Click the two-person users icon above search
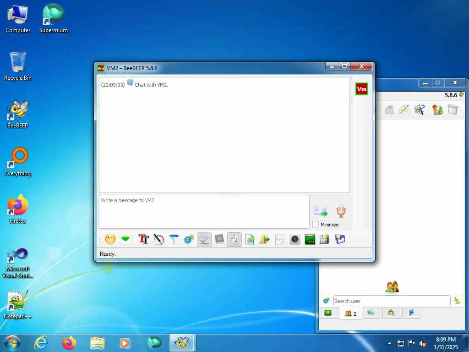Image resolution: width=469 pixels, height=352 pixels. [392, 287]
